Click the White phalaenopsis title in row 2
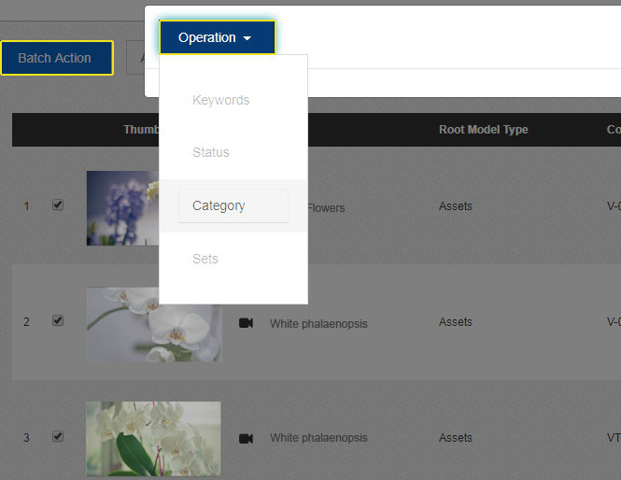The width and height of the screenshot is (621, 480). pyautogui.click(x=318, y=324)
